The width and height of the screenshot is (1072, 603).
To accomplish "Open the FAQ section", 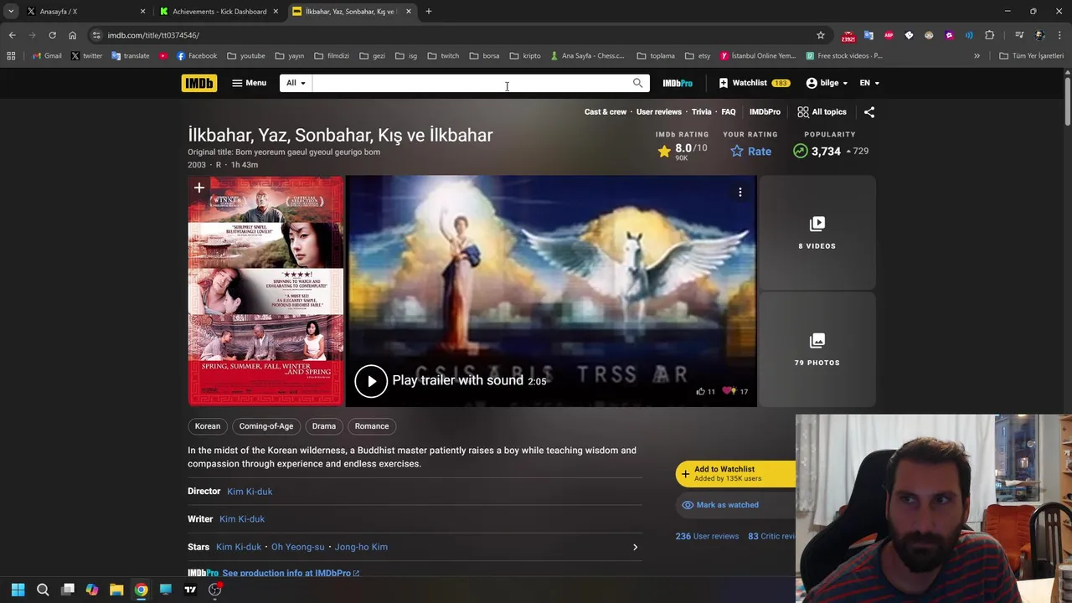I will point(729,111).
